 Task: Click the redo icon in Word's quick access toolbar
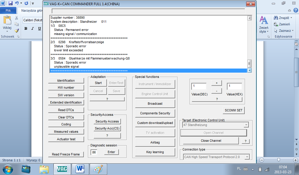click(26, 3)
